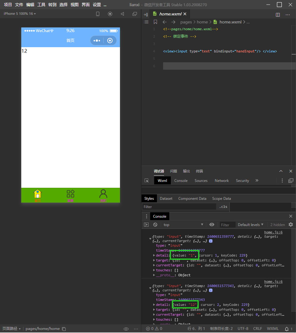Open the 视图 menu
Screen dimensions: 296x333
coord(75,5)
